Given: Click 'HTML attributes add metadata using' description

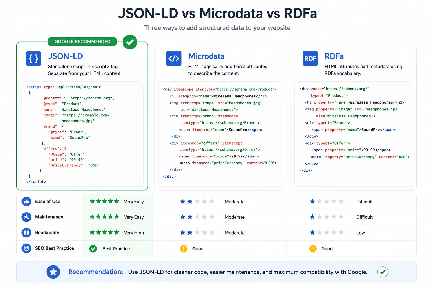Looking at the screenshot, I should click(363, 67).
